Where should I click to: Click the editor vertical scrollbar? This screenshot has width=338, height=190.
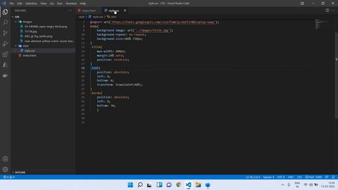336,75
